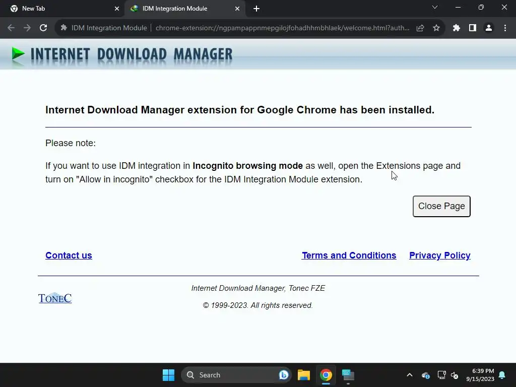This screenshot has width=516, height=387.
Task: Click the 'Incognito browsing mode' bold text
Action: [247, 165]
